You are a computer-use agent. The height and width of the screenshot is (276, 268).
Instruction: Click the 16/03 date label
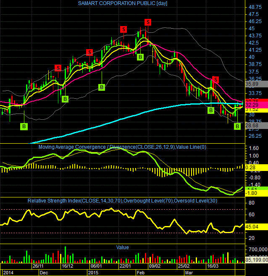(x=213, y=266)
